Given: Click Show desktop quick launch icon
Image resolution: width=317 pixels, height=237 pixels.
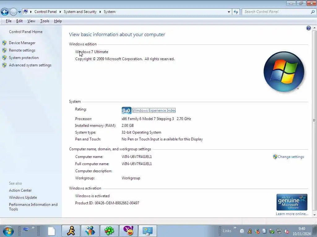Looking at the screenshot, I should coord(26,230).
